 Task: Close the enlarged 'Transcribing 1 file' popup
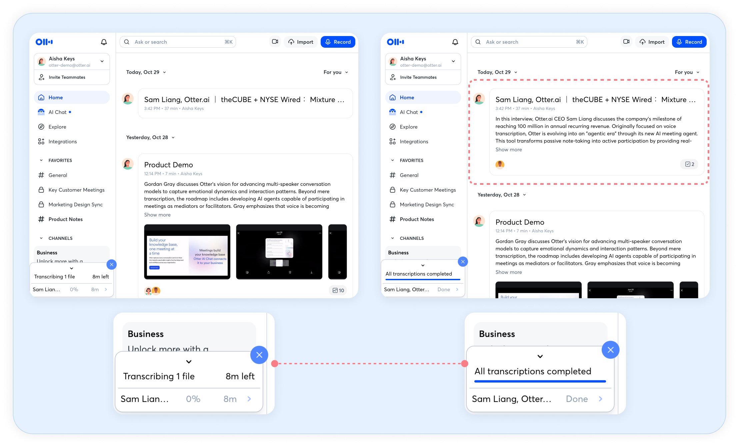tap(259, 355)
